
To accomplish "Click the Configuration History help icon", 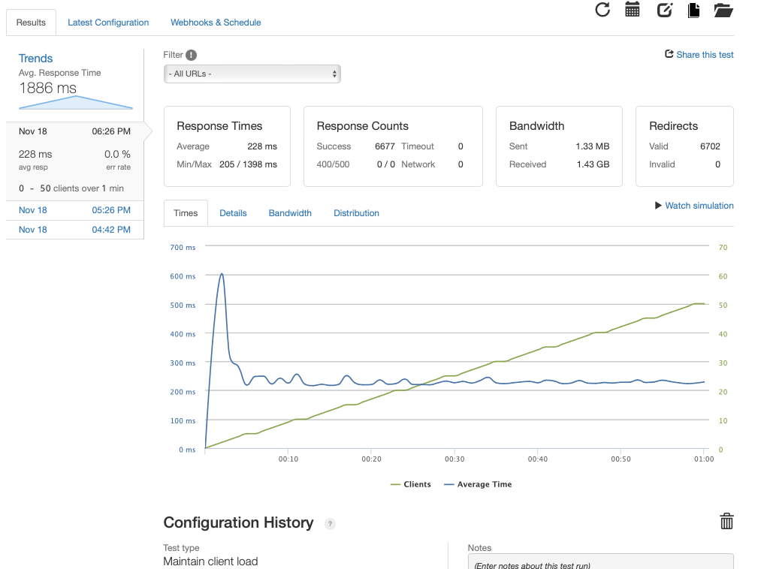I will (330, 524).
